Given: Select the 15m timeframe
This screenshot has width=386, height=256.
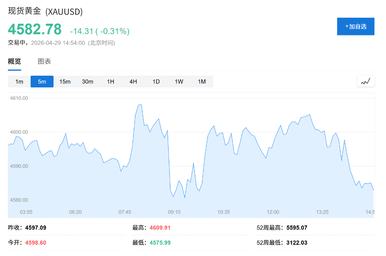Looking at the screenshot, I should (64, 81).
